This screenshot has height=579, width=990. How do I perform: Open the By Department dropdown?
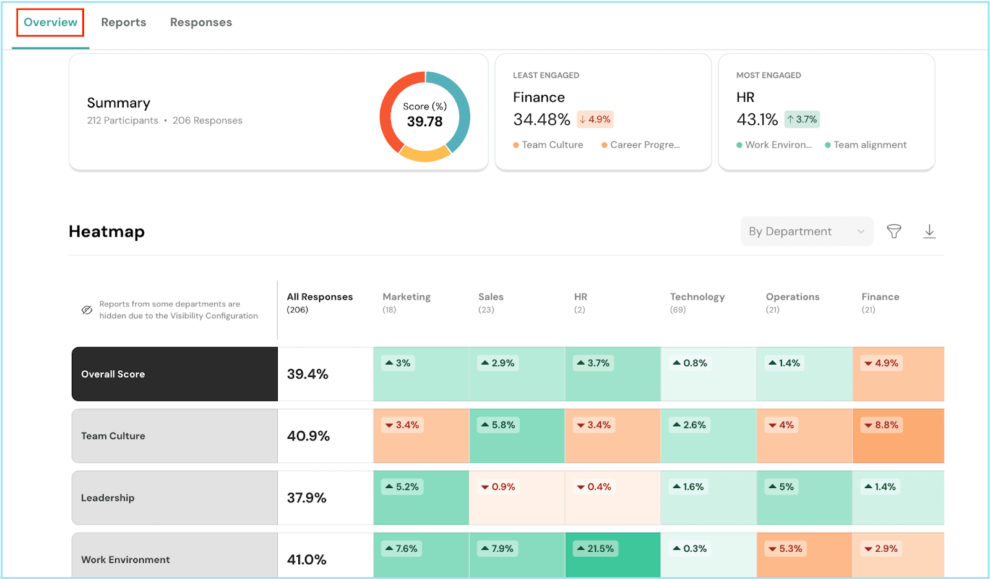[x=798, y=231]
